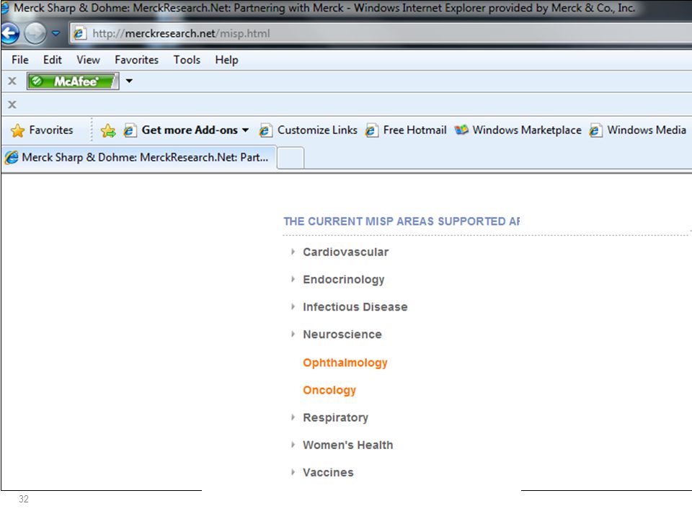Expand the Infectious Disease arrow
692x519 pixels.
pos(293,306)
